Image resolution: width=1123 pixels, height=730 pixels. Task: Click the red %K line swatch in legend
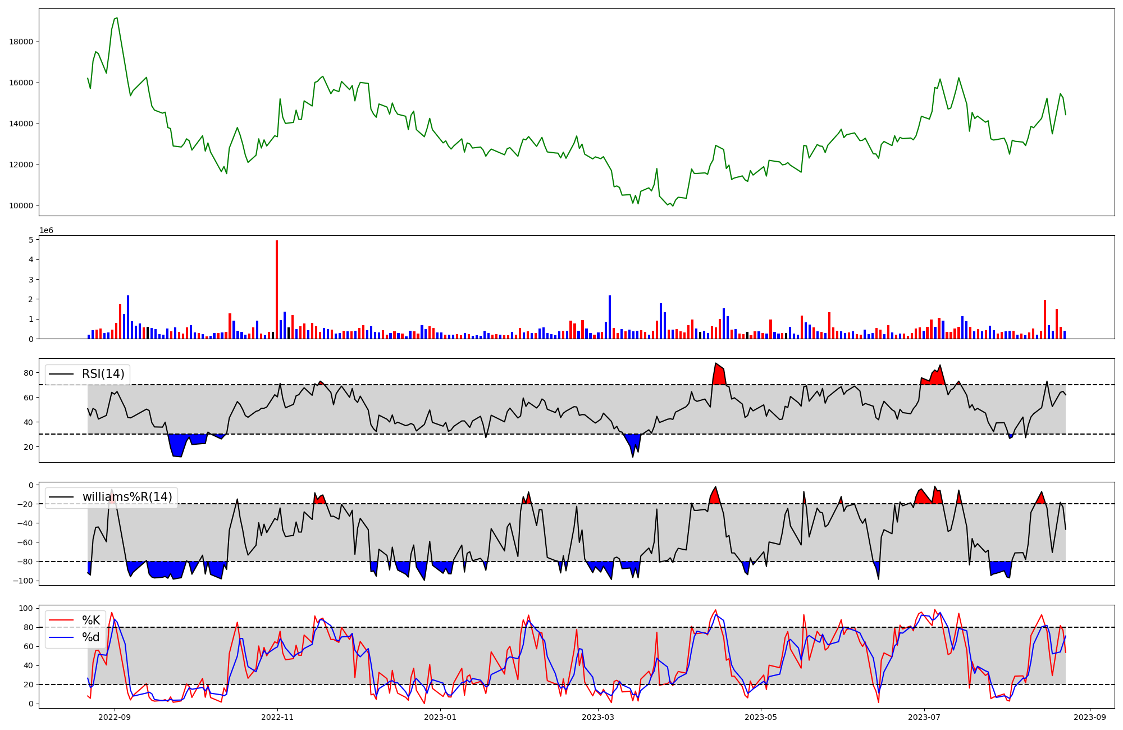pyautogui.click(x=62, y=620)
